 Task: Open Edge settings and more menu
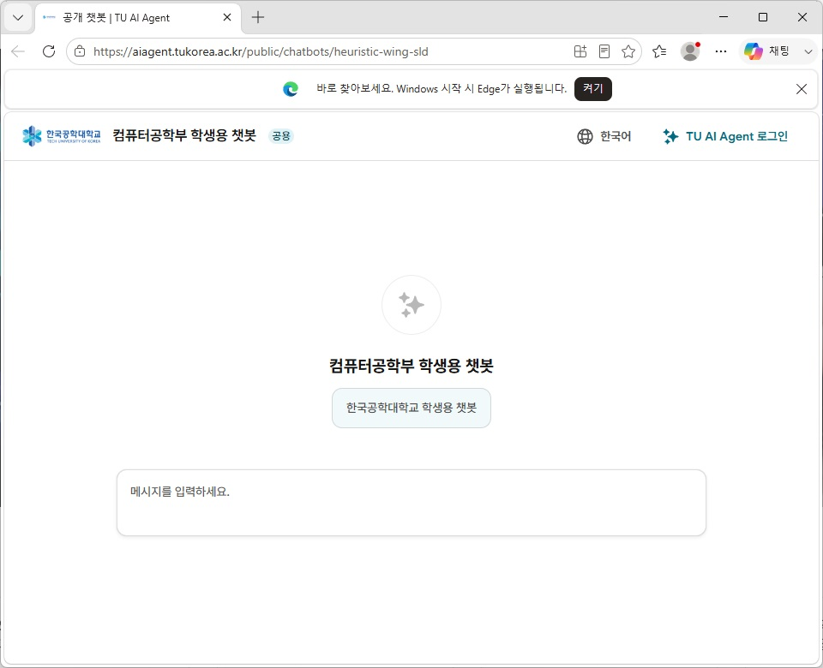[721, 51]
